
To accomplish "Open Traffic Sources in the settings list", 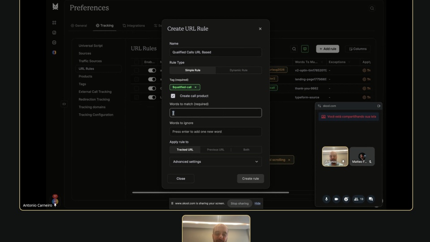I will click(90, 61).
